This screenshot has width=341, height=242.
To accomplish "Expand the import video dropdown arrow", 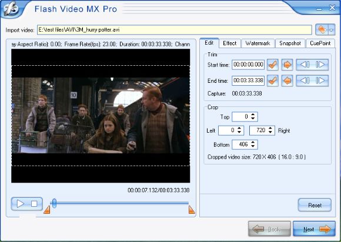I will point(331,29).
